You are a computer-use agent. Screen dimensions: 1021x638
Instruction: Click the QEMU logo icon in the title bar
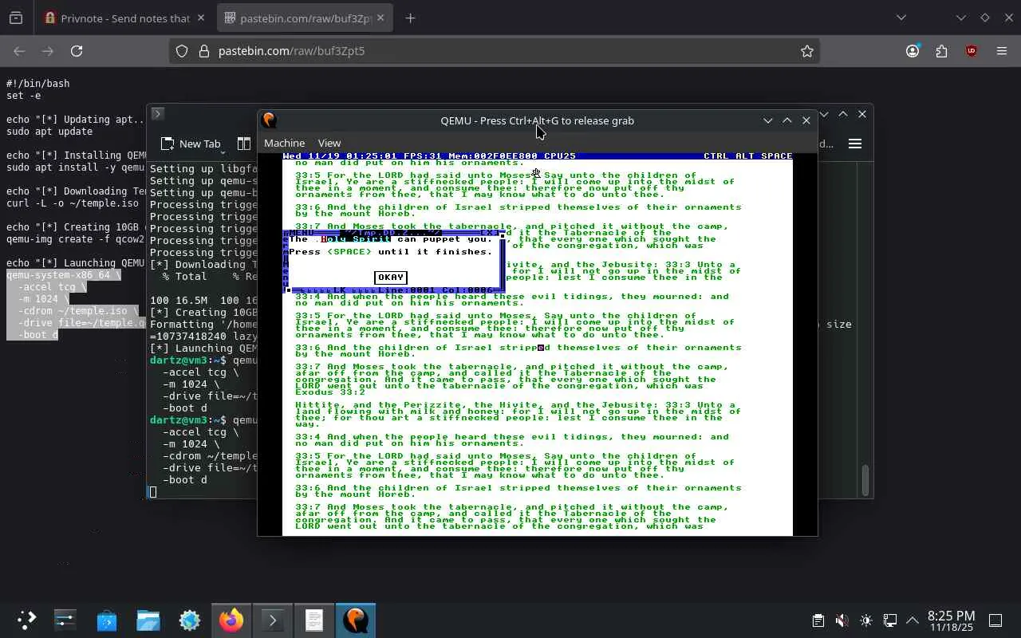(x=270, y=120)
